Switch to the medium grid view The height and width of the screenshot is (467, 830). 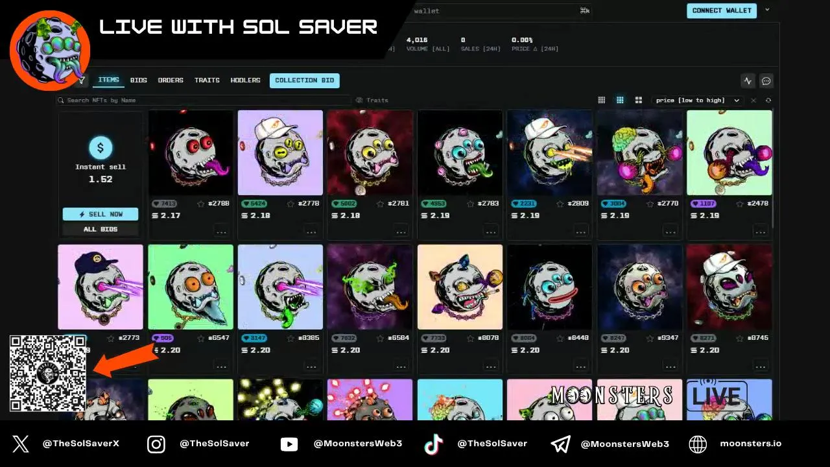(x=620, y=100)
